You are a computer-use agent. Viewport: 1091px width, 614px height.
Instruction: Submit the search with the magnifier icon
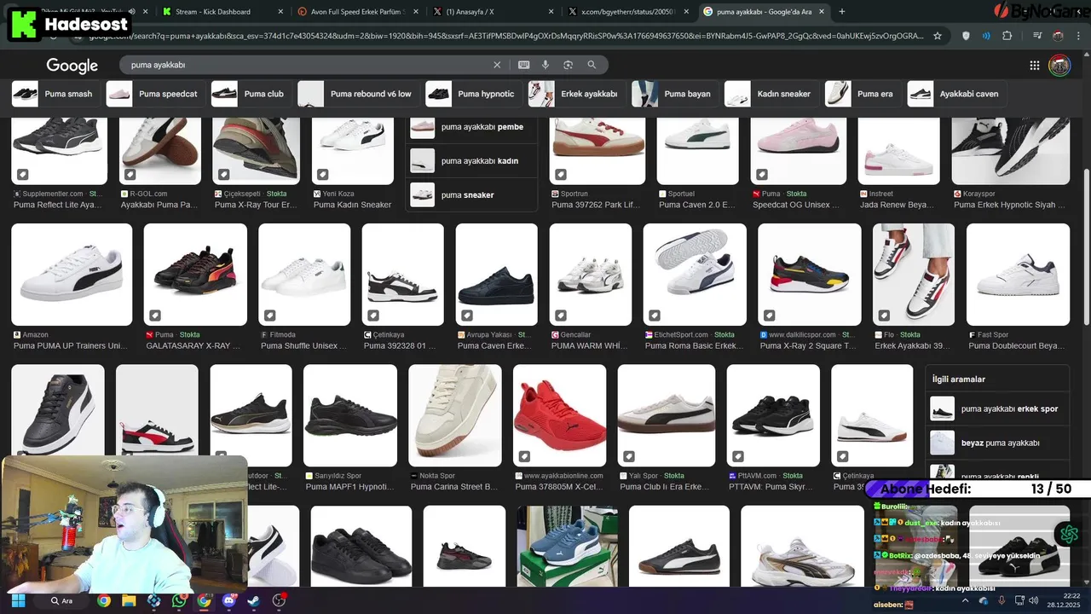592,65
